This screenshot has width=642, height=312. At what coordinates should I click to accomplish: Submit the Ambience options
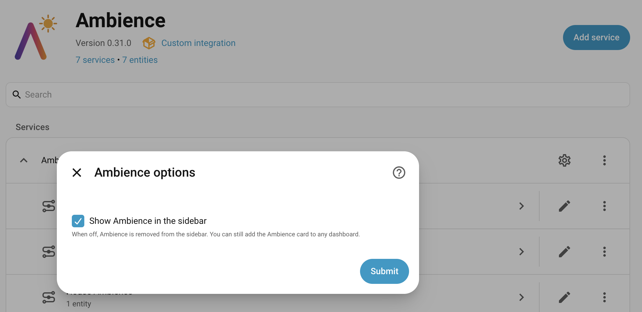pos(384,271)
